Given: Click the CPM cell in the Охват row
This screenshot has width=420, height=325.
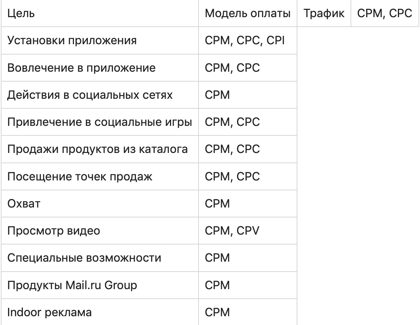Looking at the screenshot, I should 218,204.
